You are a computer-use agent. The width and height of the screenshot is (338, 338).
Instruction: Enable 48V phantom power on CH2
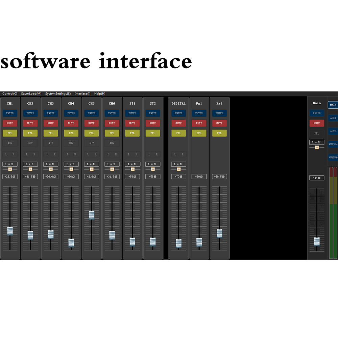(30, 143)
